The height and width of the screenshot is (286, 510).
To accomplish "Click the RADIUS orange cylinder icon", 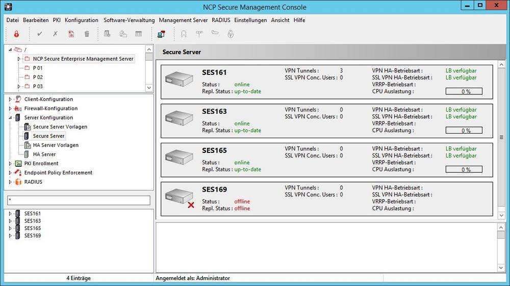I will pyautogui.click(x=18, y=182).
